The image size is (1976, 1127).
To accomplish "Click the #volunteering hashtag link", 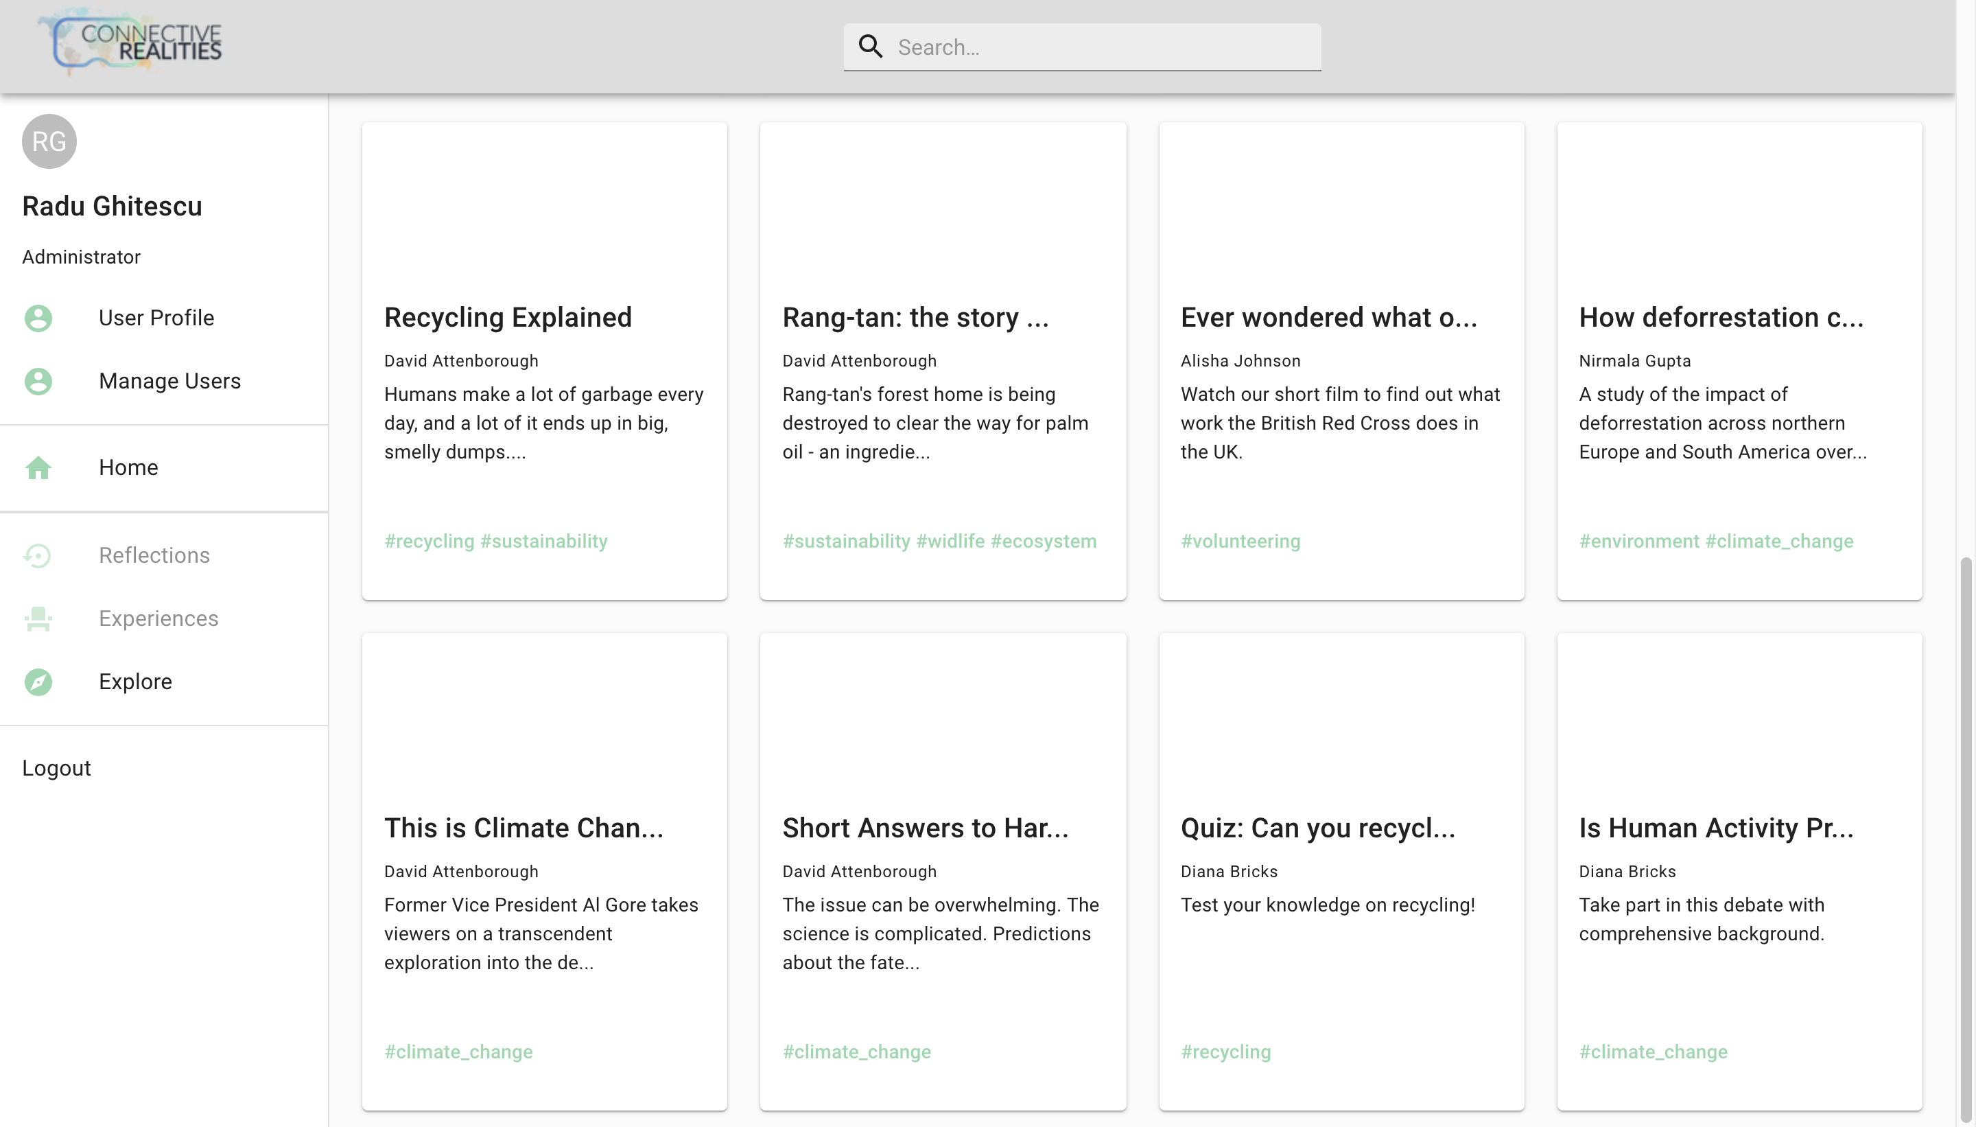I will (x=1240, y=541).
